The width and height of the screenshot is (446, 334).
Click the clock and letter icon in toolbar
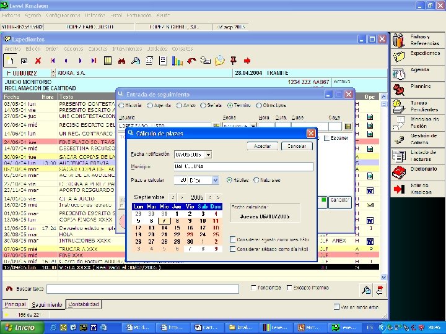[205, 61]
